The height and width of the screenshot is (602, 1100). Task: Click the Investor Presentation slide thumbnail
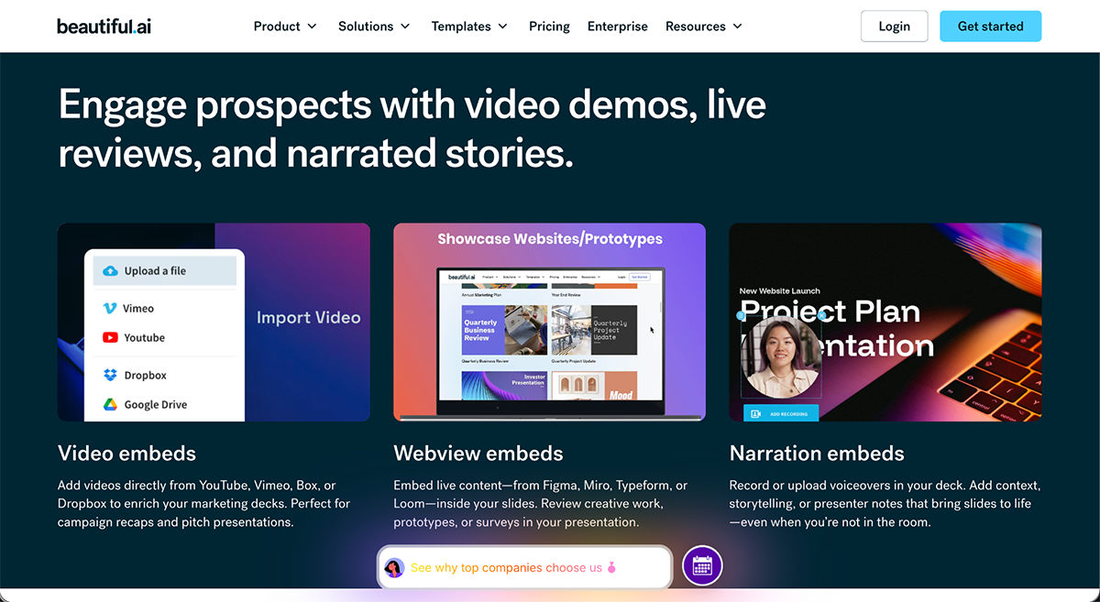504,385
